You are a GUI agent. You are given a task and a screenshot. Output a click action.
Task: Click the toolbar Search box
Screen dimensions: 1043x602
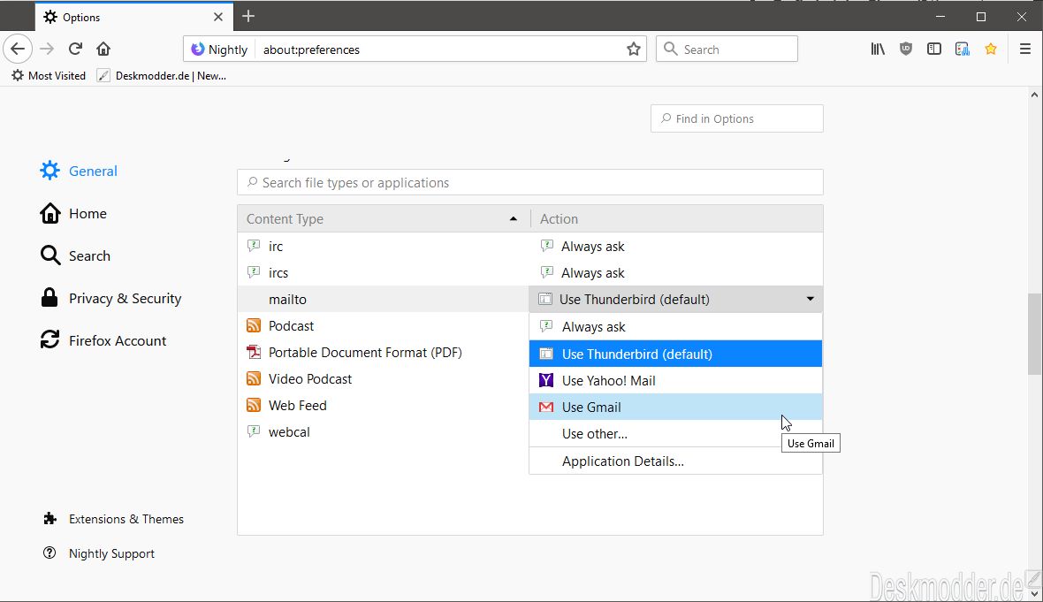coord(727,50)
